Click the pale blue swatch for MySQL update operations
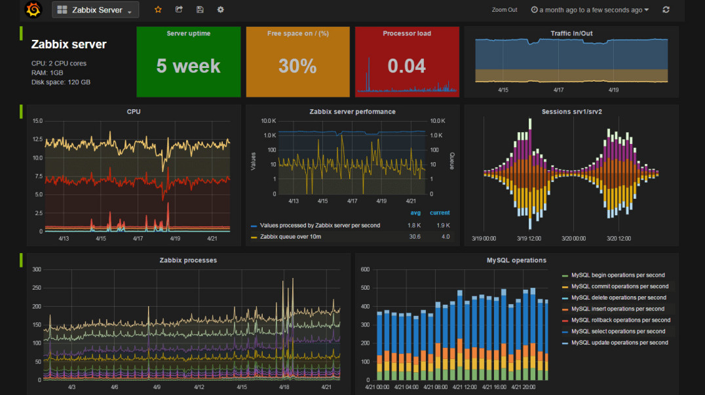Image resolution: width=705 pixels, height=395 pixels. click(565, 343)
